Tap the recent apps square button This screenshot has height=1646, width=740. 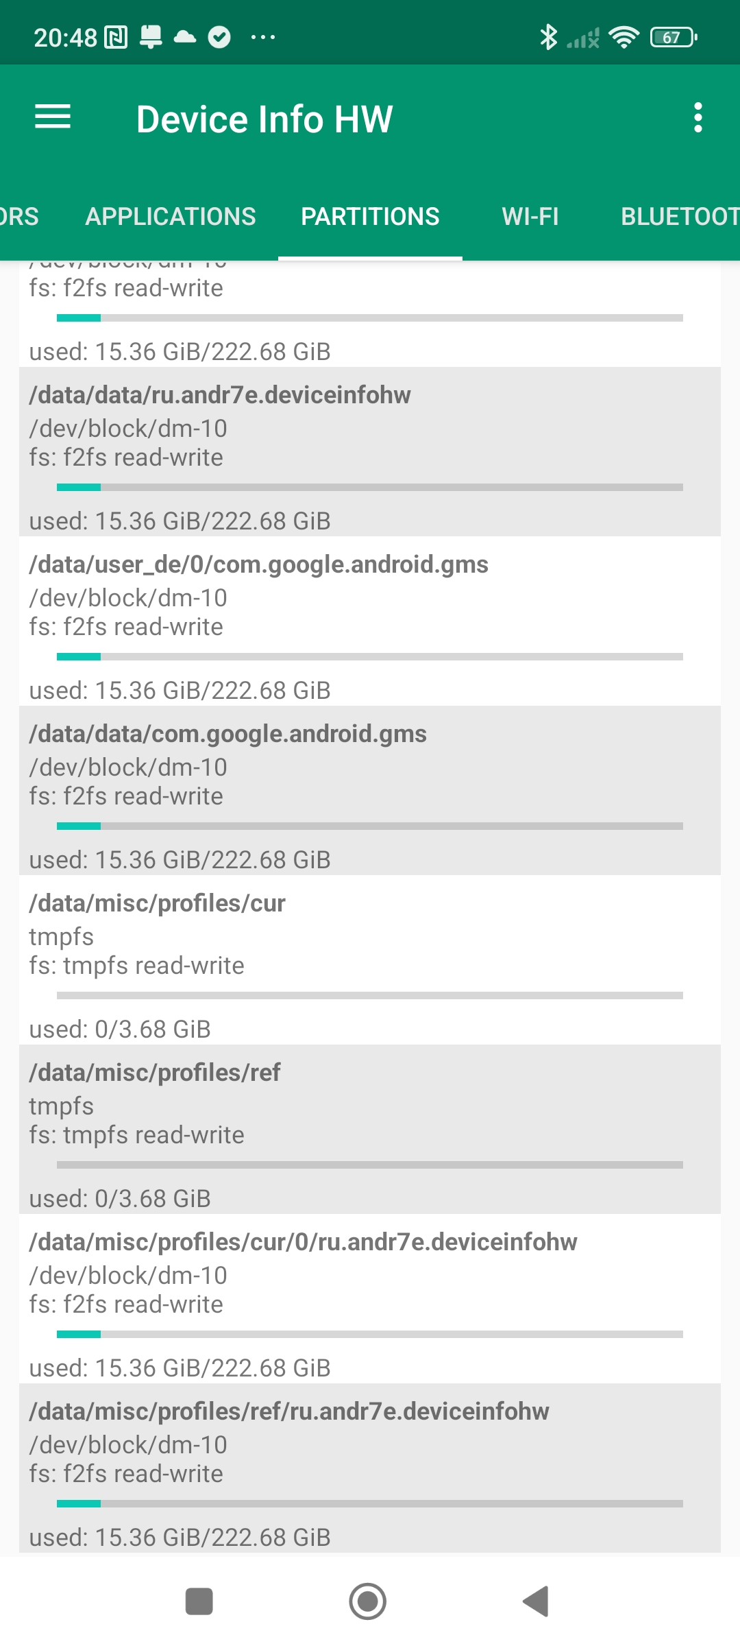(x=199, y=1601)
